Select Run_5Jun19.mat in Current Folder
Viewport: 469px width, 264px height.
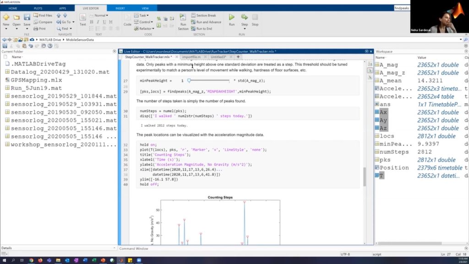click(36, 88)
